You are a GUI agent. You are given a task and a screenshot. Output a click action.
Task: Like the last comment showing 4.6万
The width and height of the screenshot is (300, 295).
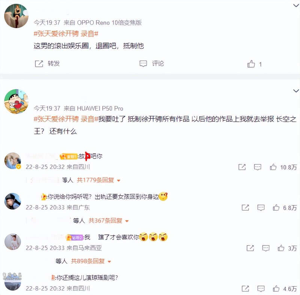pos(276,289)
